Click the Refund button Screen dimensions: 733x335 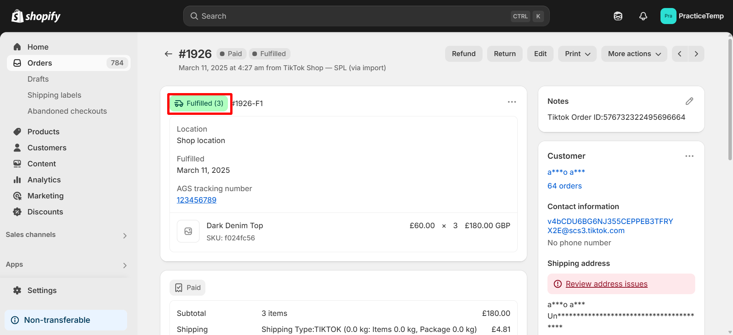coord(464,54)
